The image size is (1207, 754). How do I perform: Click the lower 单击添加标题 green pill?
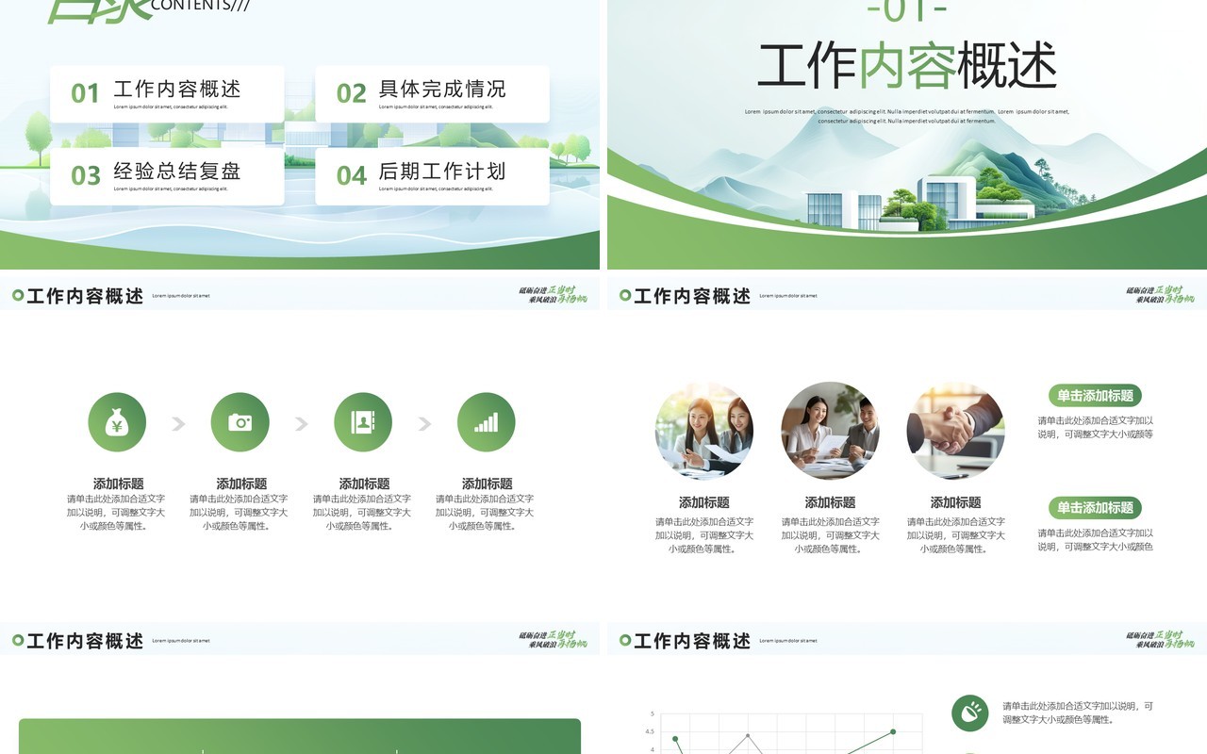tap(1095, 508)
